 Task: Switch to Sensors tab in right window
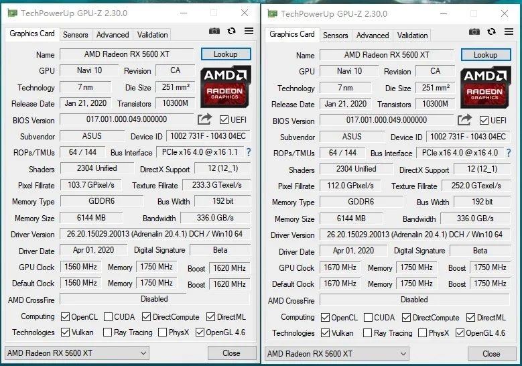[336, 36]
